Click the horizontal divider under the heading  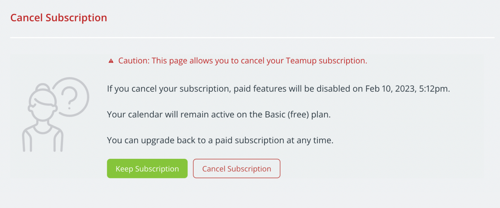coord(250,37)
